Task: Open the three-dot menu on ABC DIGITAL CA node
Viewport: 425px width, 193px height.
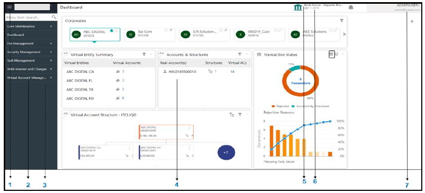Action: click(129, 149)
